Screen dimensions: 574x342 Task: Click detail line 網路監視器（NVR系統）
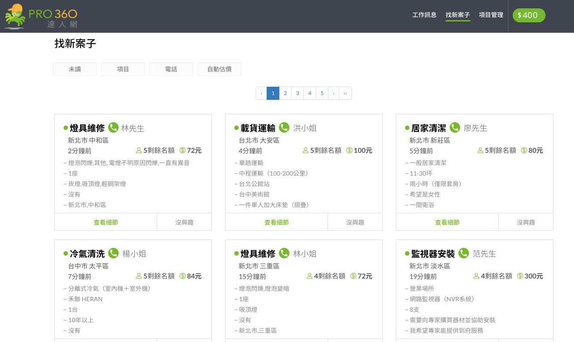442,299
